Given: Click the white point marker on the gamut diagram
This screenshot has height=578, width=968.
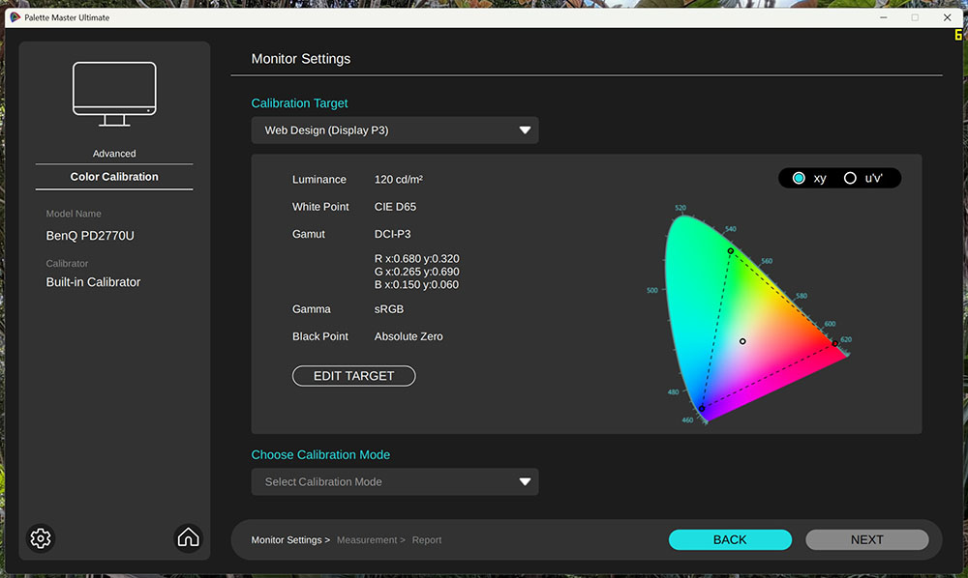Looking at the screenshot, I should coord(742,340).
